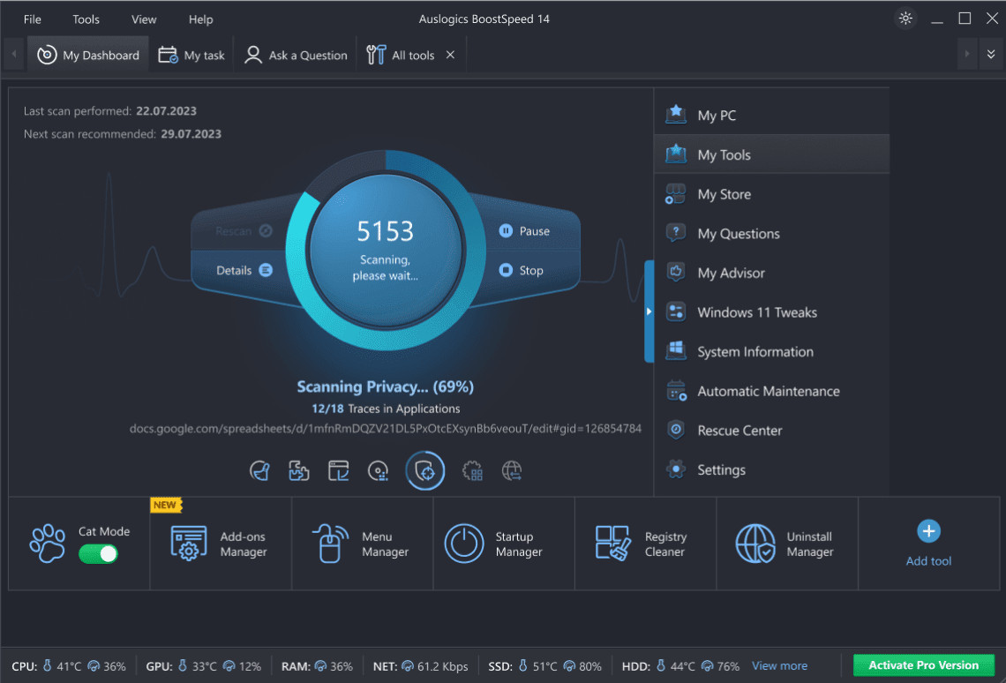Open the My PC sidebar item
This screenshot has height=683, width=1006.
coord(771,116)
